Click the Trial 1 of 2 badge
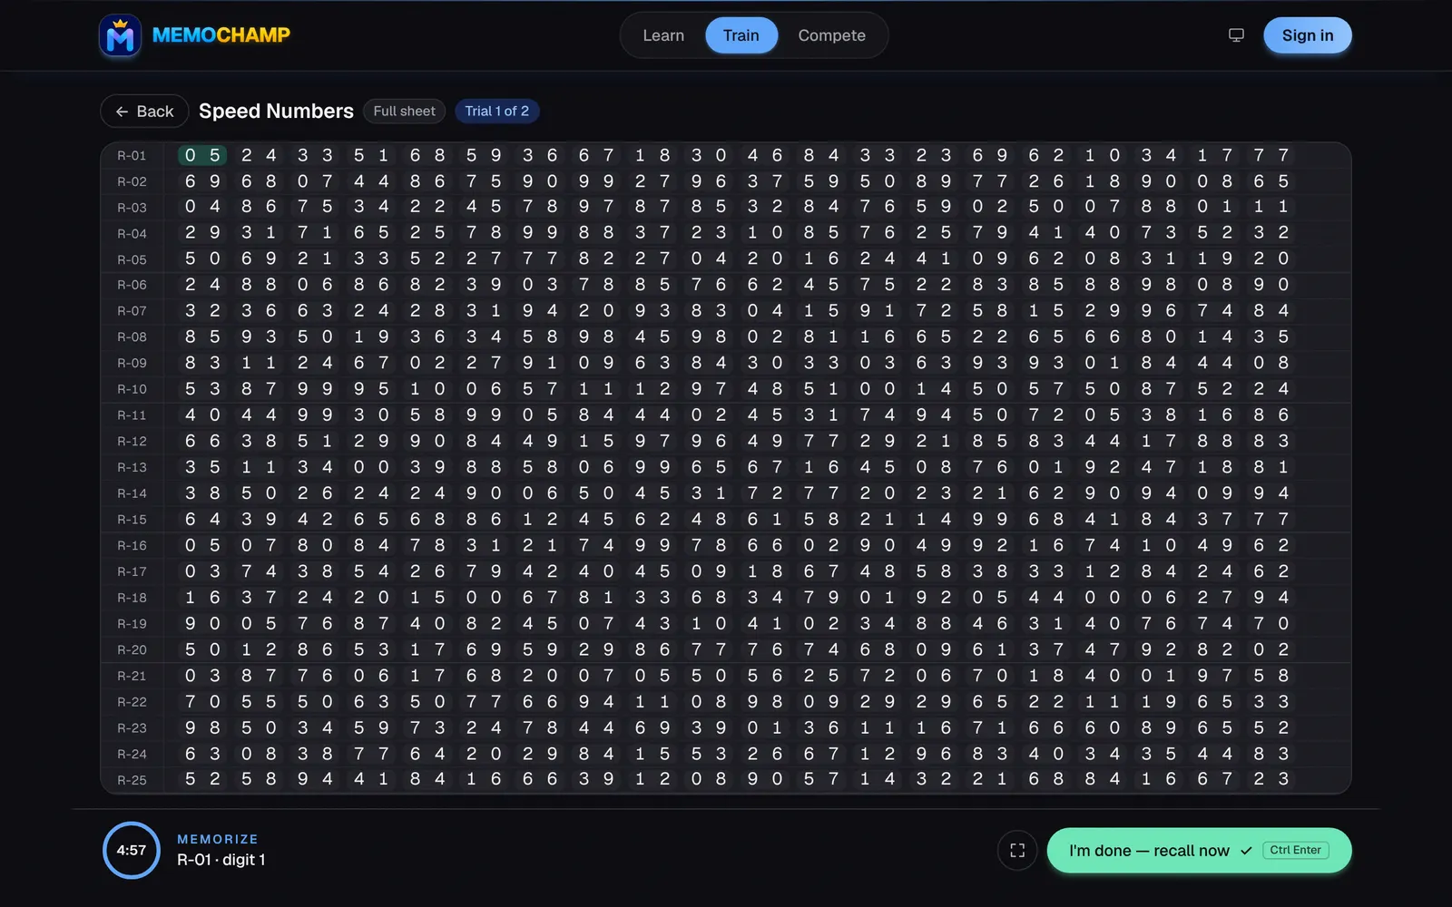 pos(496,111)
